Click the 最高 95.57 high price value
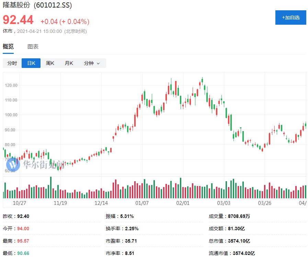This screenshot has width=308, height=257. click(23, 241)
